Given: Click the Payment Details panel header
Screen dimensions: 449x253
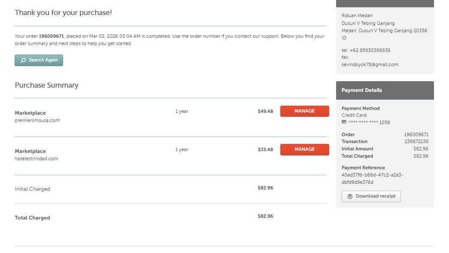Looking at the screenshot, I should point(385,90).
